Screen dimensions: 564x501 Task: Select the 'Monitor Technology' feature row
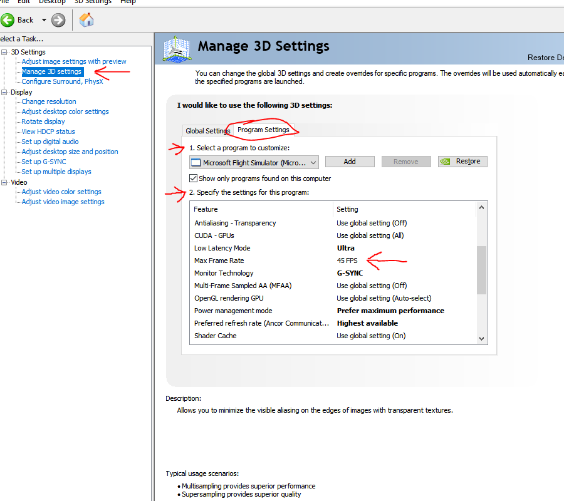point(333,274)
